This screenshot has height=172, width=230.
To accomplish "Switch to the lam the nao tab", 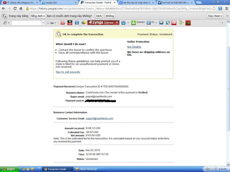I will click(137, 3).
